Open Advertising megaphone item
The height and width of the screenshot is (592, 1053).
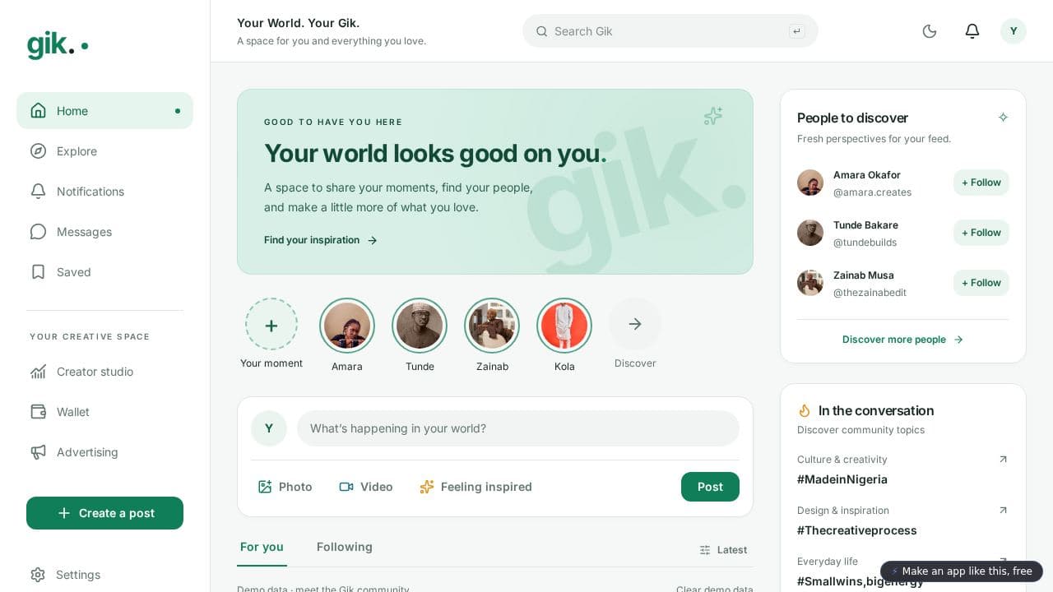(104, 452)
